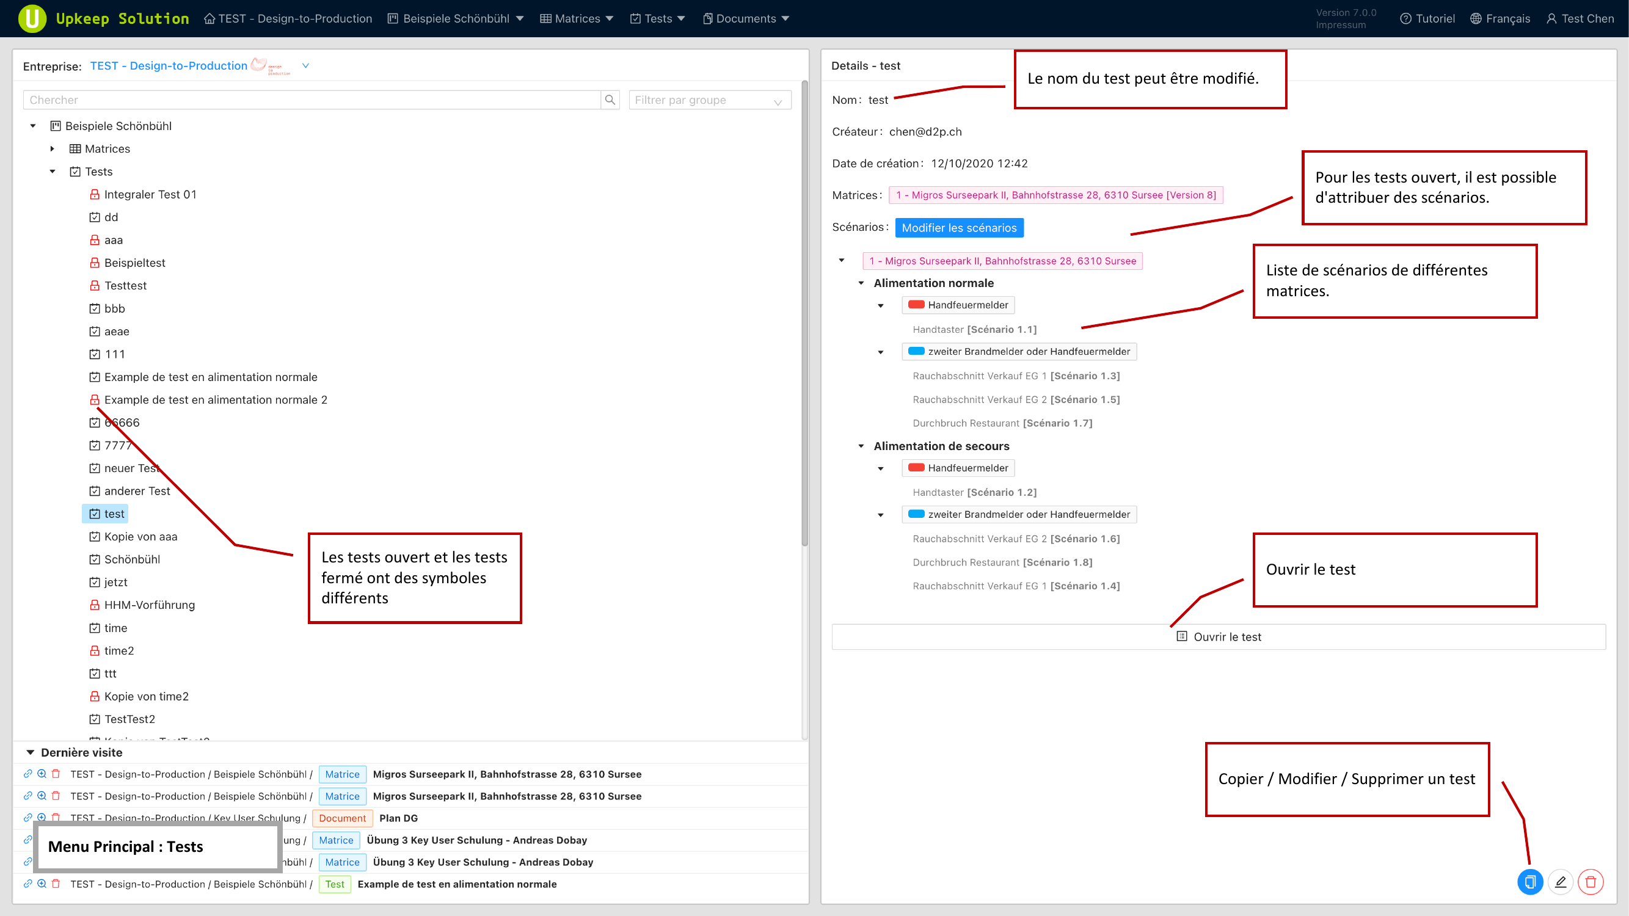Toggle the blue switch on zweiter Brandmelder oder Handfeuermelder
1629x916 pixels.
(917, 352)
